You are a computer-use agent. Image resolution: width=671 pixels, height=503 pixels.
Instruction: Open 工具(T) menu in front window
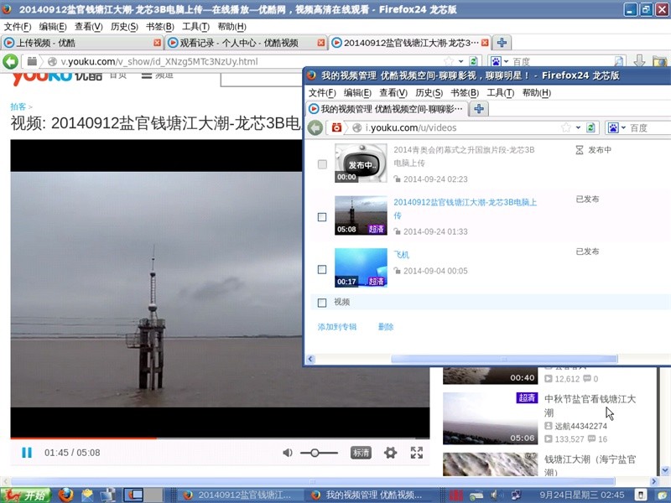tap(500, 92)
